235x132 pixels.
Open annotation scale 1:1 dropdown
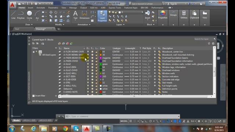click(x=193, y=121)
